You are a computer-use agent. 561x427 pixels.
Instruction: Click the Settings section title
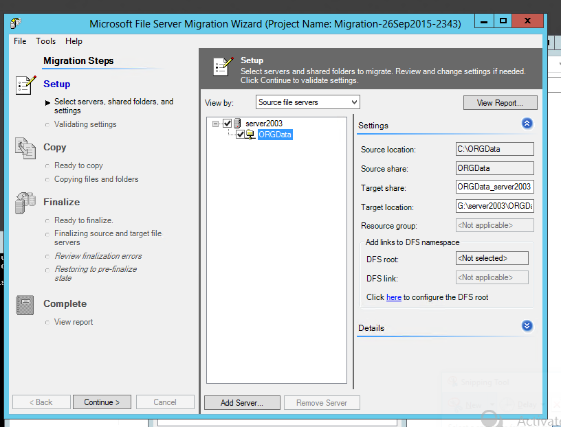[x=373, y=126]
